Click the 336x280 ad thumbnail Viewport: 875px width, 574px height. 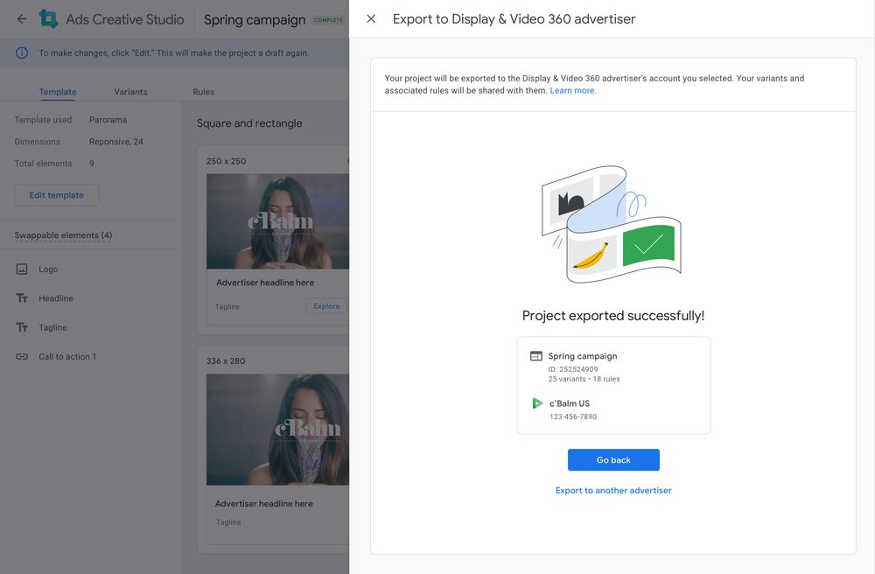click(278, 430)
